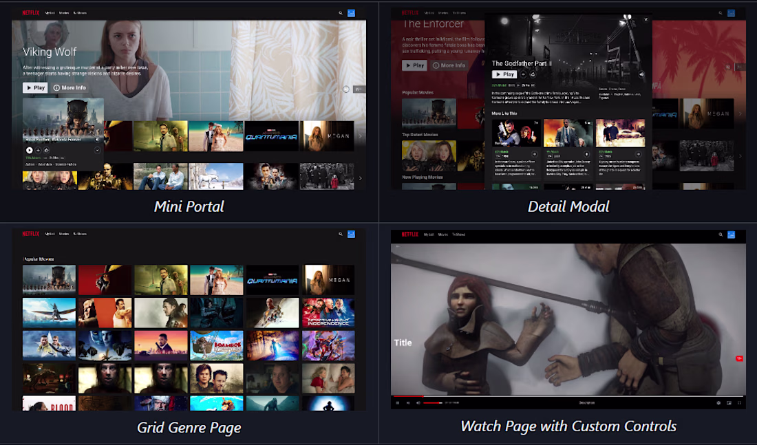Screen dimensions: 757x445
Task: Skip to next video on Watch Page
Action: (408, 402)
